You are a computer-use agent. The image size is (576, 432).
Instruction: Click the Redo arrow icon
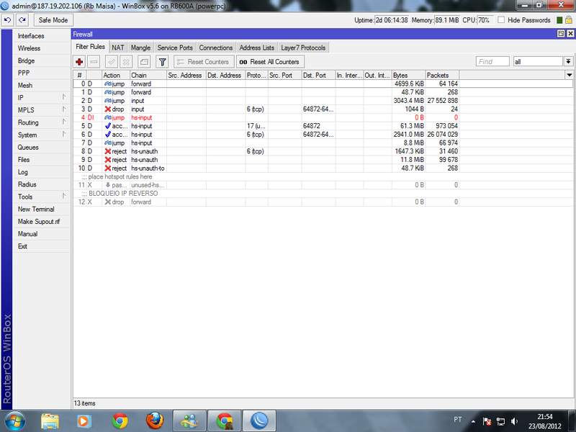pyautogui.click(x=22, y=20)
